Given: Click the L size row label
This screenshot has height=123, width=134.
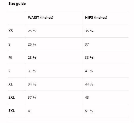Looking at the screenshot, I should coord(9,71).
